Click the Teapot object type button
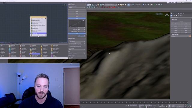Screen dimensions: 192x108 point(176,31)
